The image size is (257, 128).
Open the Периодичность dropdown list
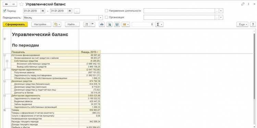101,17
